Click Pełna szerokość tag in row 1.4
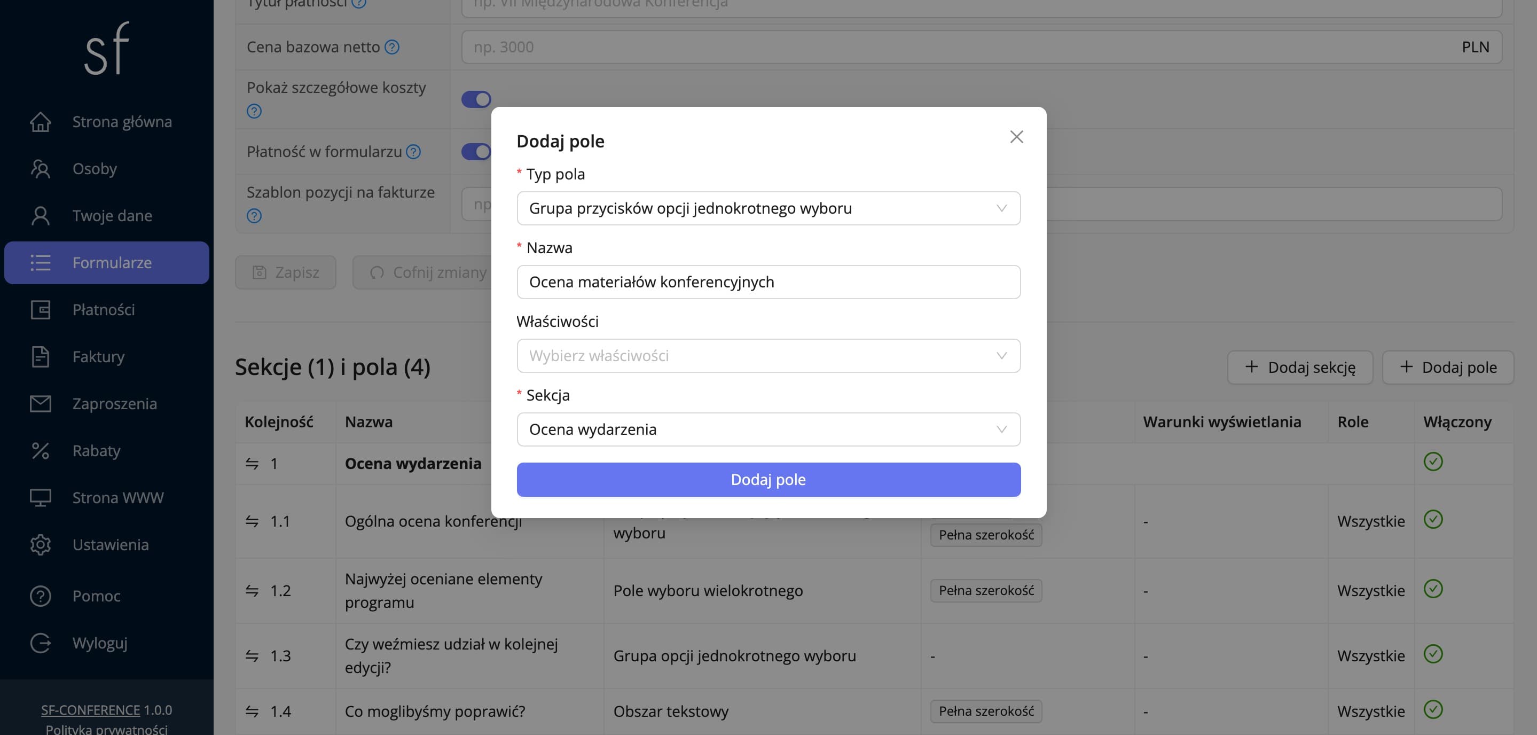 pos(986,711)
